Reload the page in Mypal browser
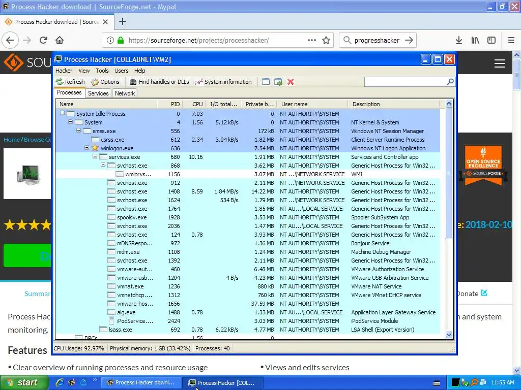Viewport: 521px width, 390px height. click(x=44, y=40)
